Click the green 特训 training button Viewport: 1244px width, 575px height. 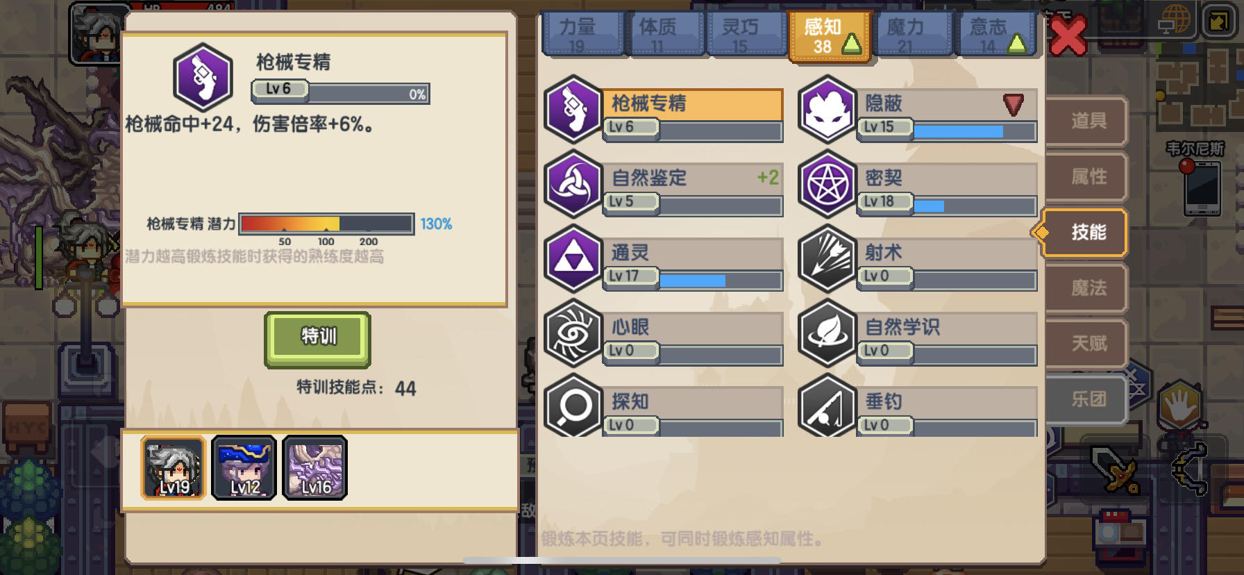[318, 339]
